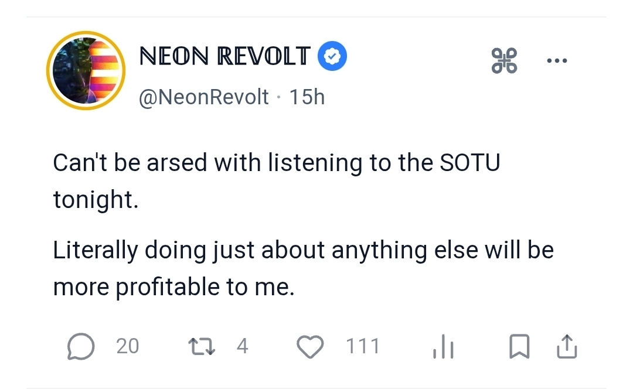
Task: Click the word "tonight." in the post
Action: coord(96,200)
